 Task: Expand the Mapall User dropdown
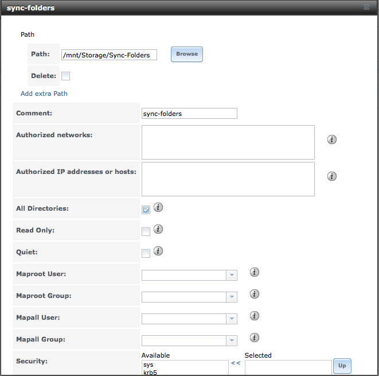(232, 319)
